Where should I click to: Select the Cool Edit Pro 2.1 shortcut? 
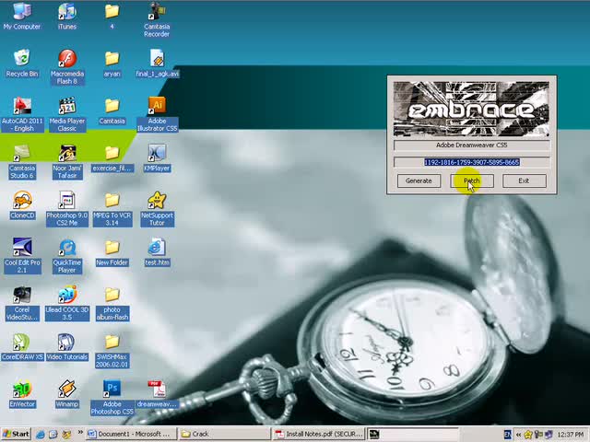coord(22,256)
